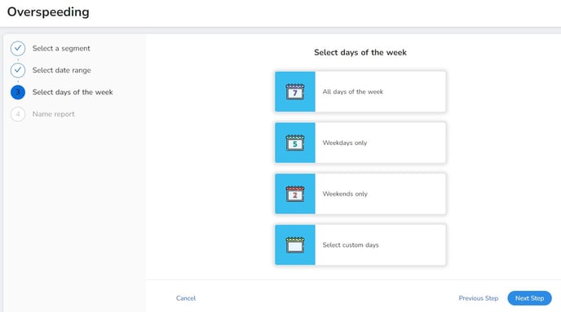
Task: Go to Select date range step
Action: [61, 70]
